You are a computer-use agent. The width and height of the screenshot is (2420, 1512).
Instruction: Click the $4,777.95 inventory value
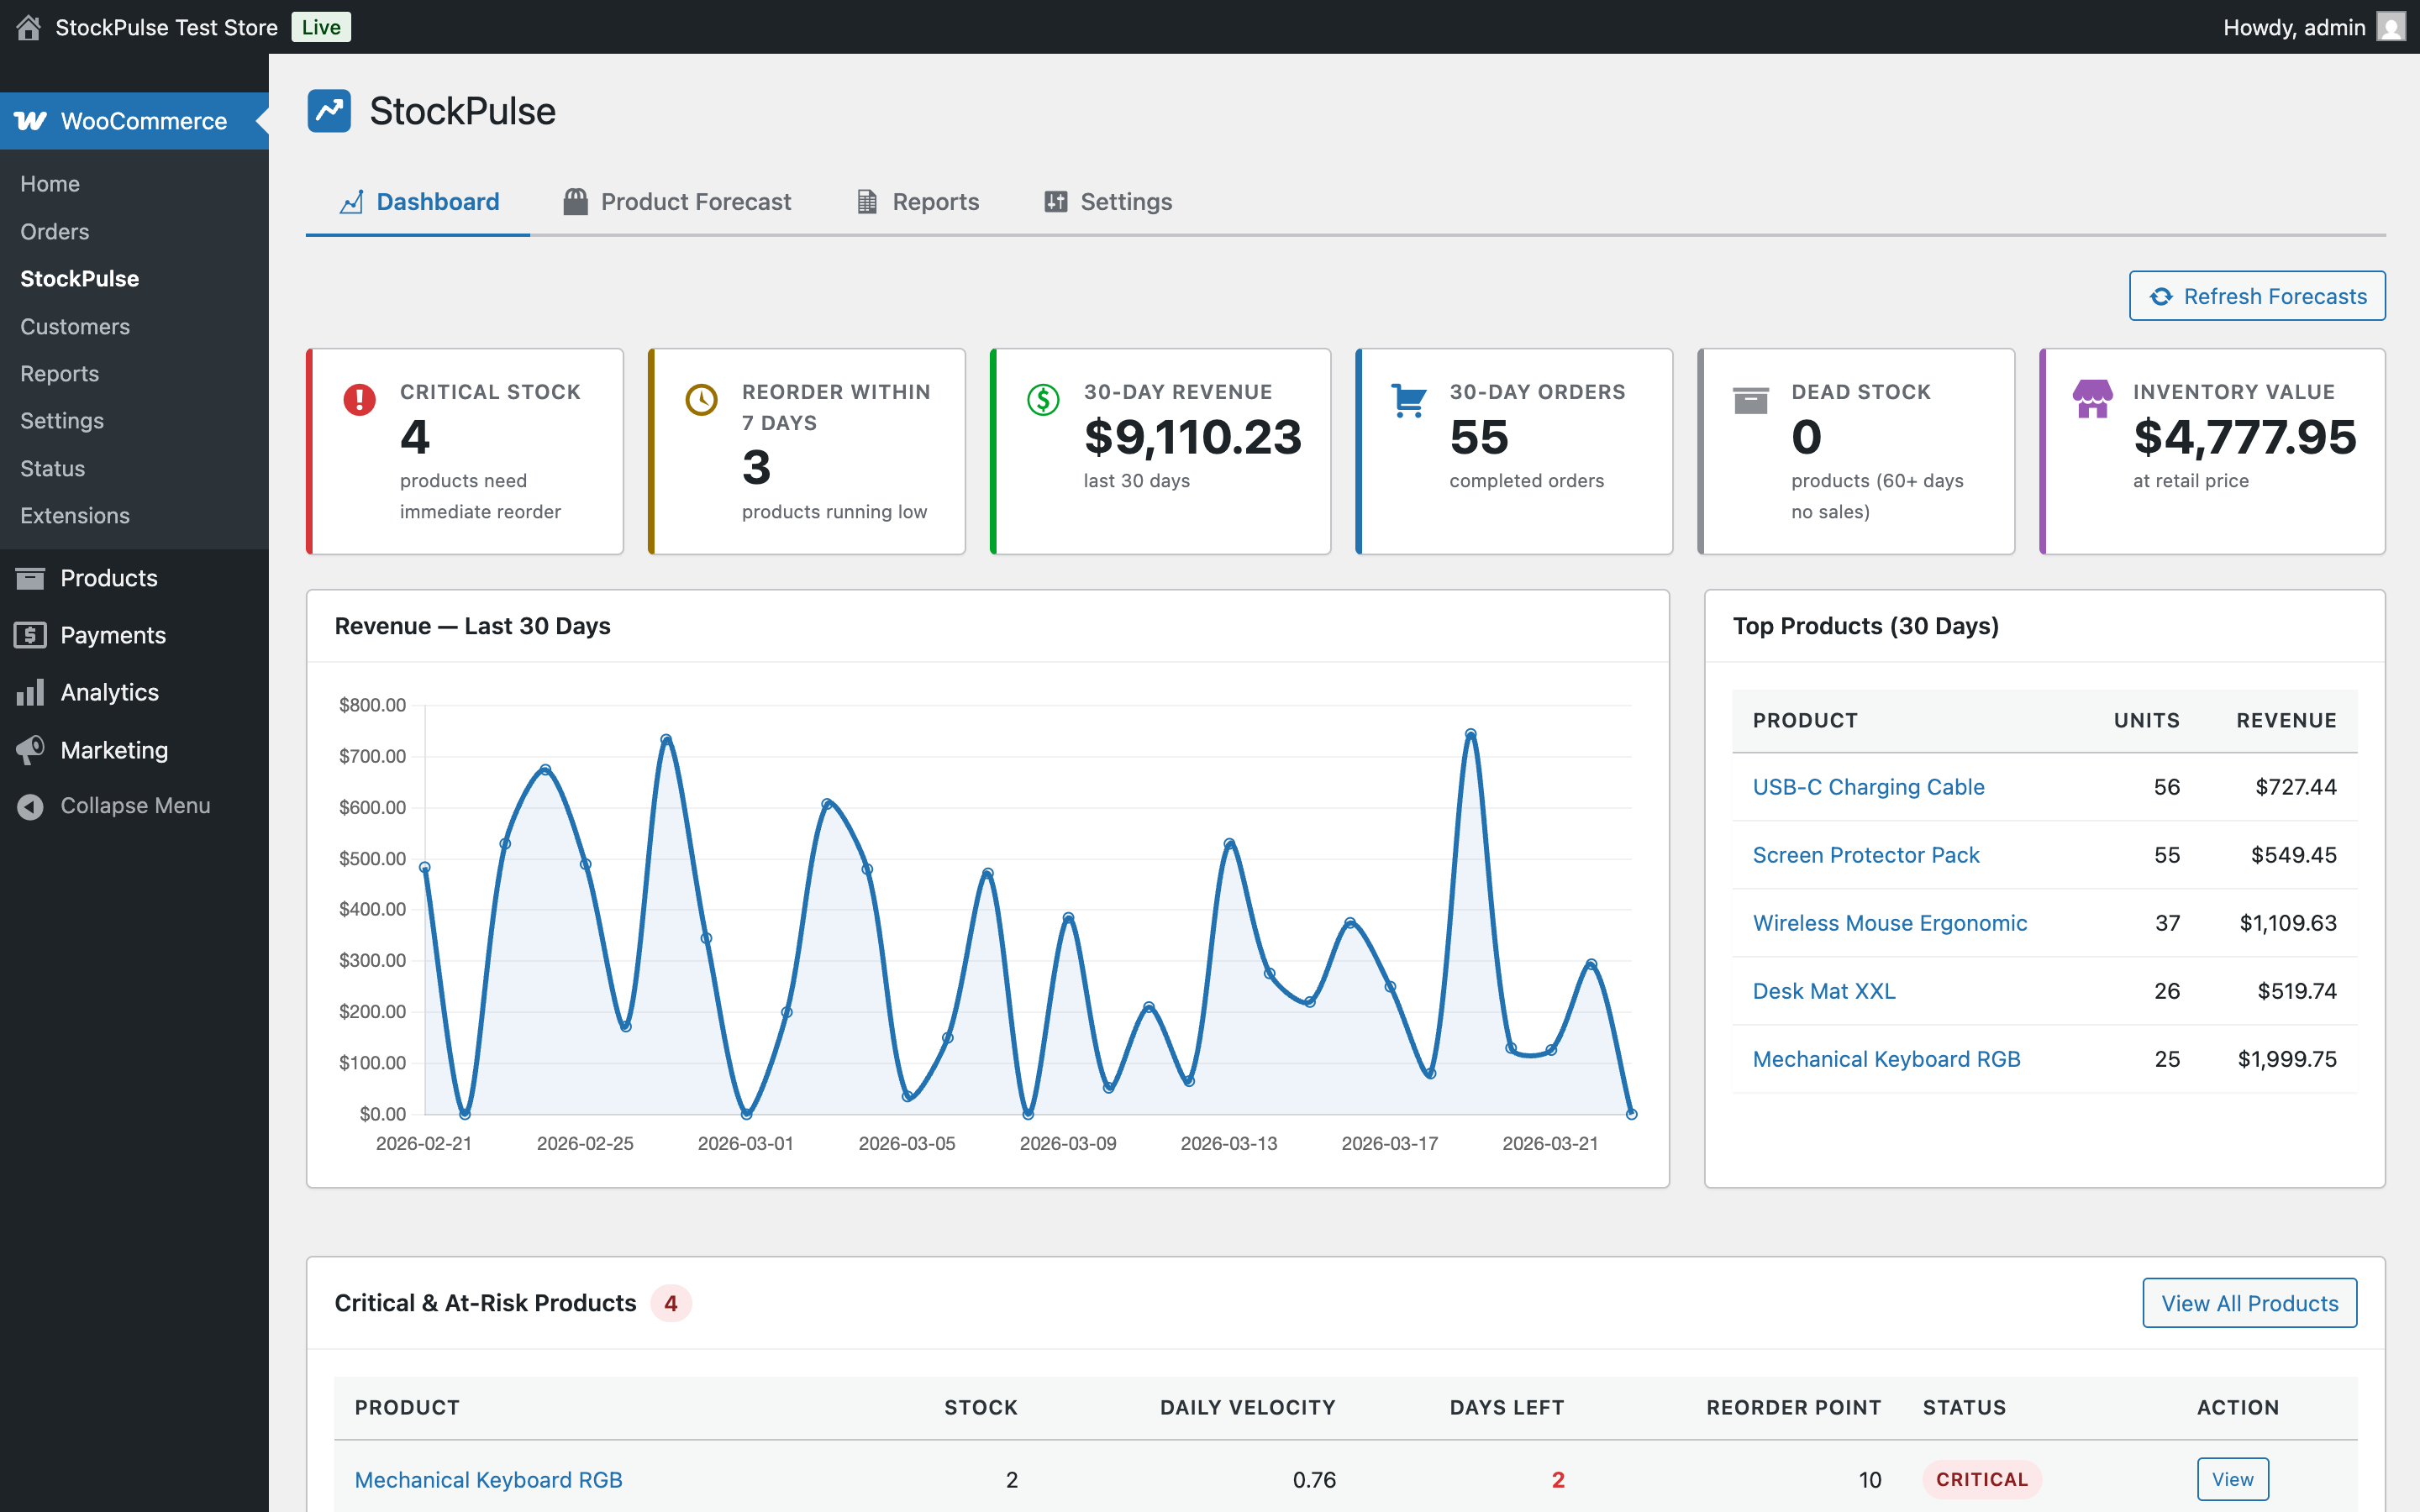2245,437
